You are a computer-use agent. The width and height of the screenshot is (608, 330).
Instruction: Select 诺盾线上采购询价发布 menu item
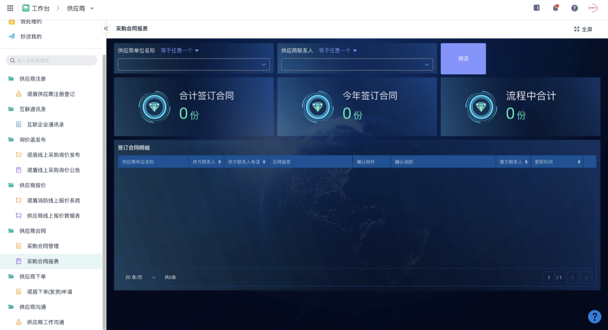[53, 155]
